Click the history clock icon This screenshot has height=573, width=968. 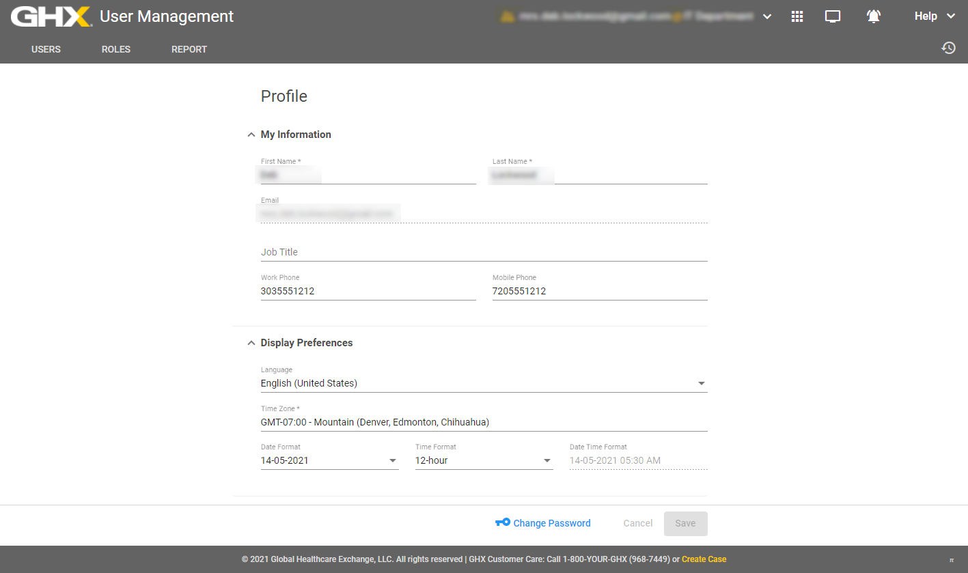click(x=948, y=48)
